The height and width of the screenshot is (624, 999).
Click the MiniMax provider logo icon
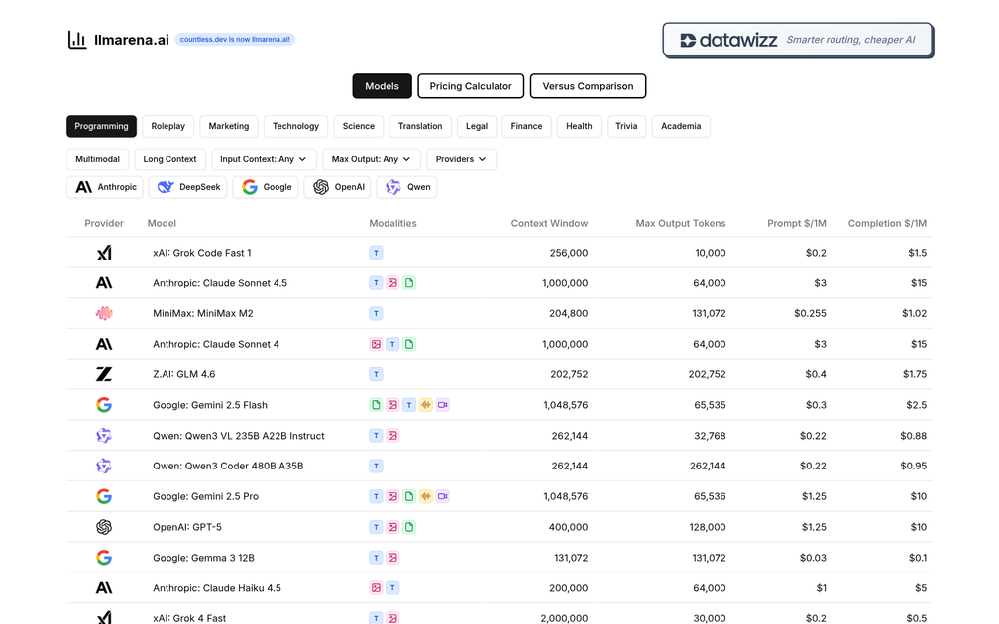tap(104, 314)
